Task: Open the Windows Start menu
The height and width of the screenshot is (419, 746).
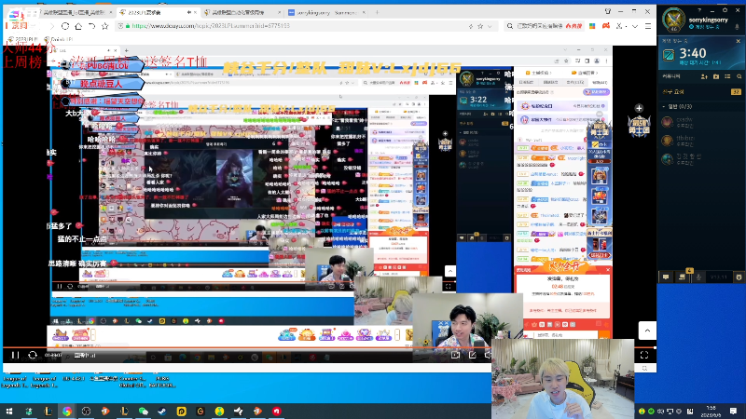Action: [9, 411]
